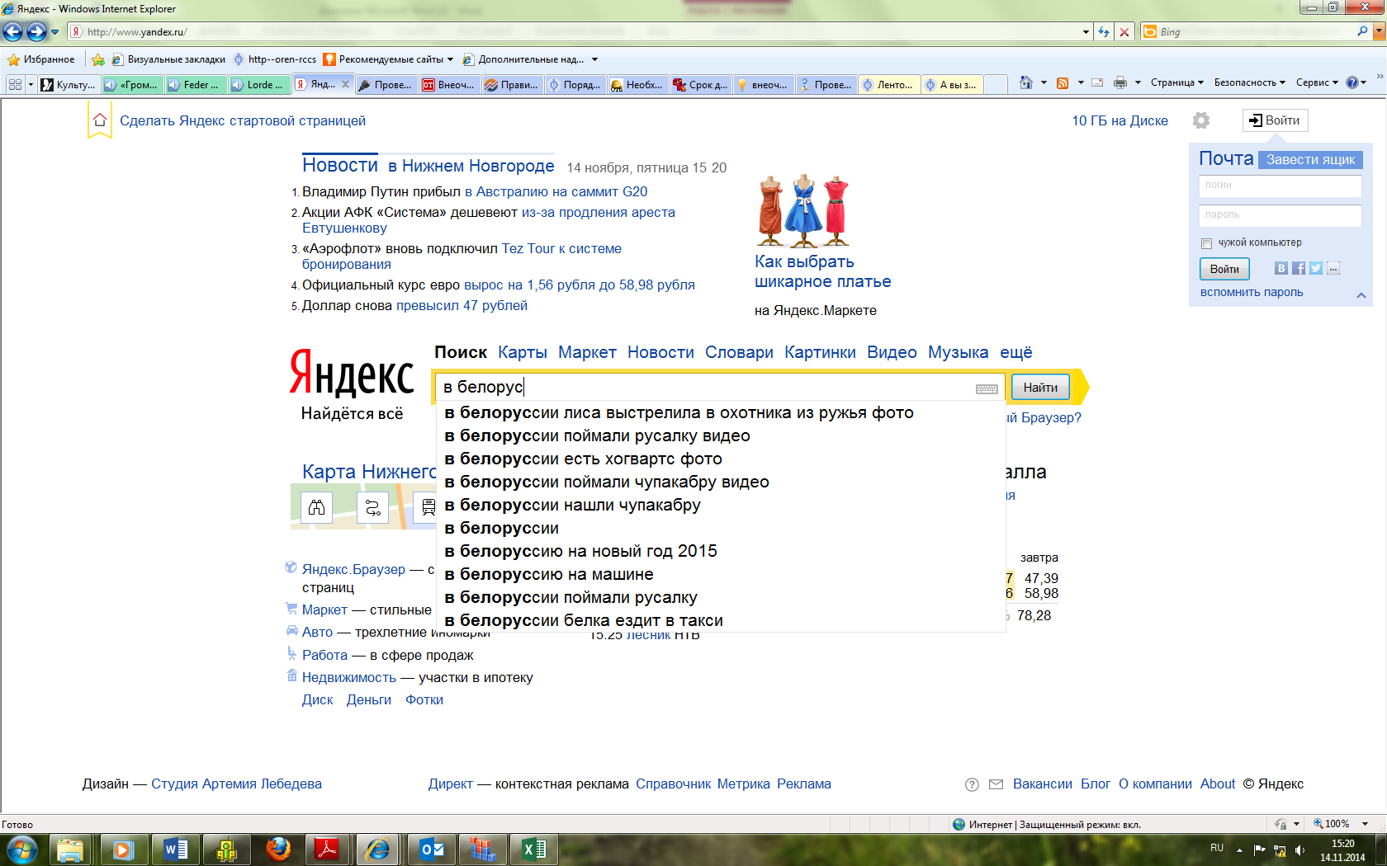
Task: Click the Home icon in command bar
Action: 1025,82
